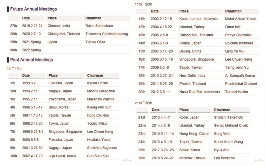Click the Jeju Island, Korea place

click(x=62, y=156)
